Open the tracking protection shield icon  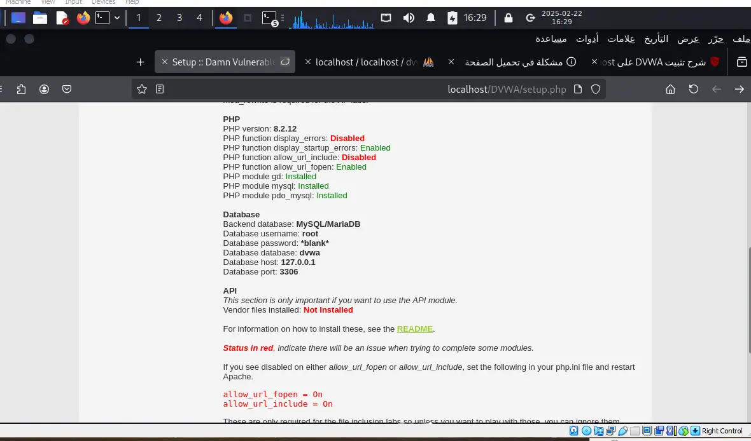click(596, 90)
